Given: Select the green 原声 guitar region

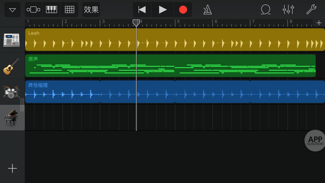Looking at the screenshot, I should point(170,66).
